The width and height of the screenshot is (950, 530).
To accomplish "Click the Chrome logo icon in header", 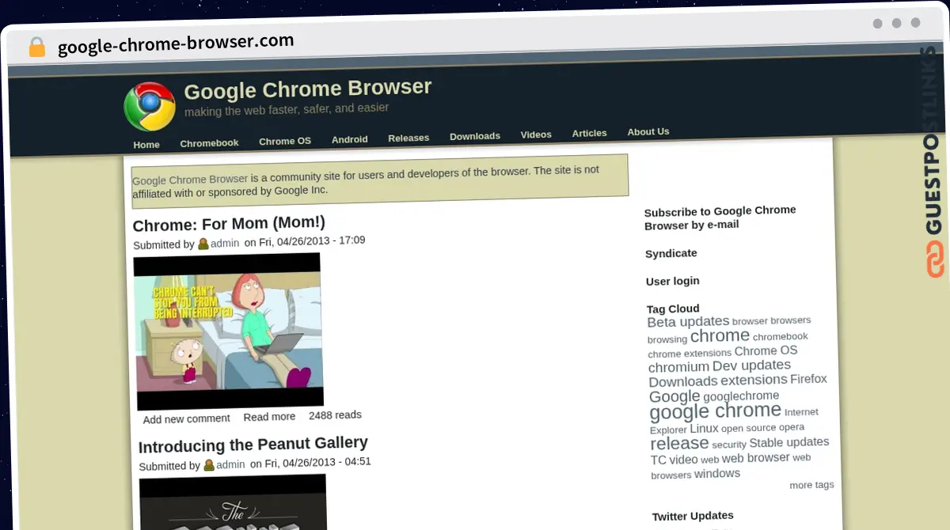I will [150, 106].
